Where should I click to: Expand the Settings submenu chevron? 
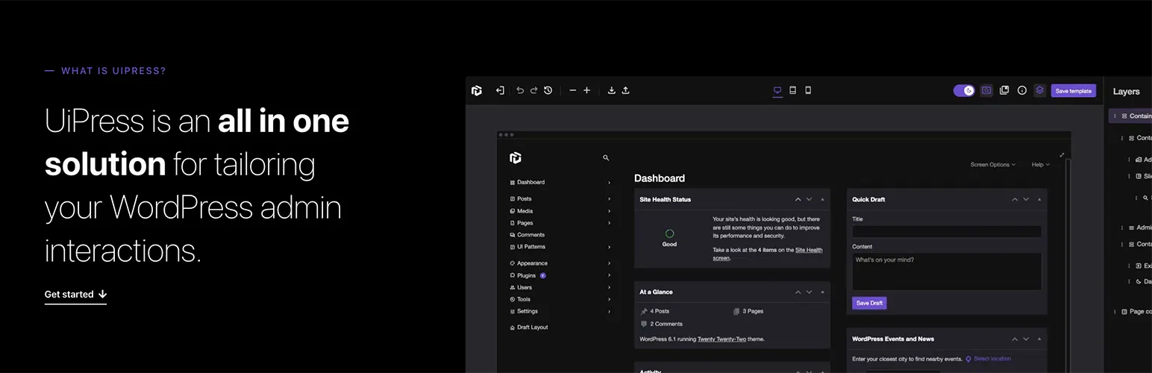(609, 311)
